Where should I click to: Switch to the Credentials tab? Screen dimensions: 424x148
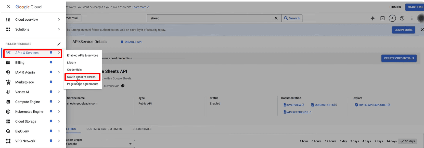tap(142, 129)
